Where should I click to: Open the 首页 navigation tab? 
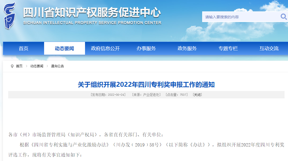[x=23, y=49]
